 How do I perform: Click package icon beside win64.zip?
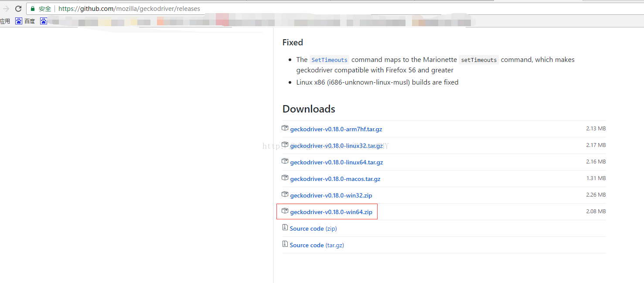tap(285, 211)
